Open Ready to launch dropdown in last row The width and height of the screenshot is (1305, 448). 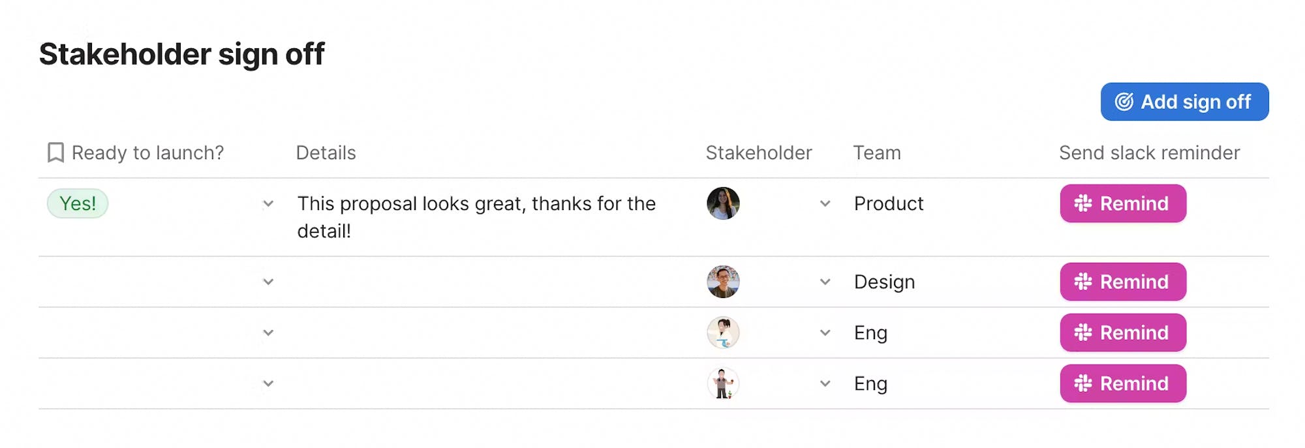[x=268, y=383]
